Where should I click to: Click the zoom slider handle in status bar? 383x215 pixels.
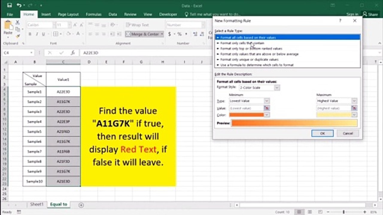pyautogui.click(x=344, y=212)
